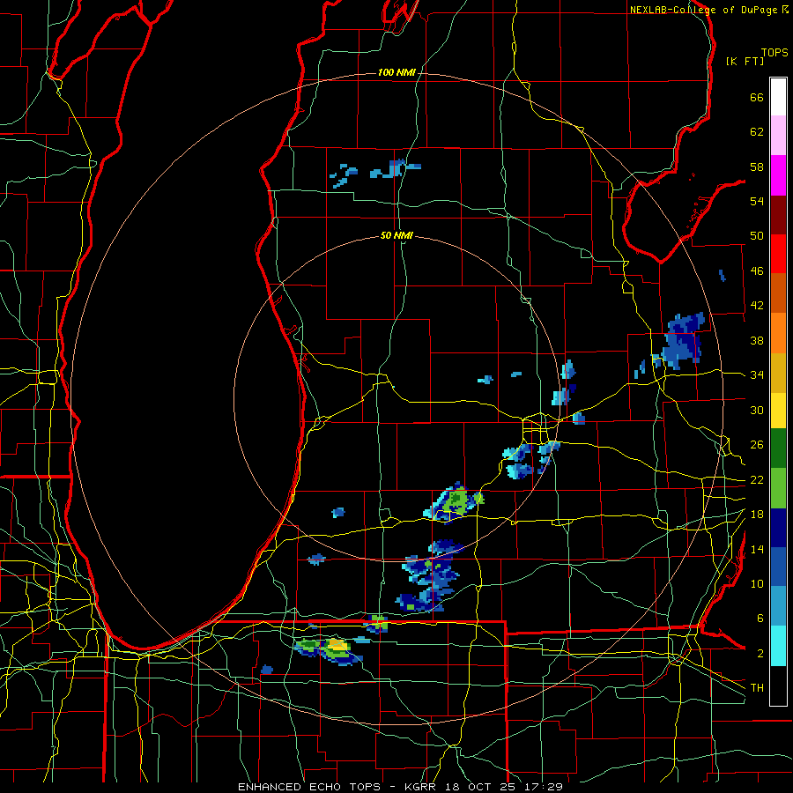Image resolution: width=793 pixels, height=793 pixels.
Task: Click the "34" legend value
Action: (x=757, y=375)
